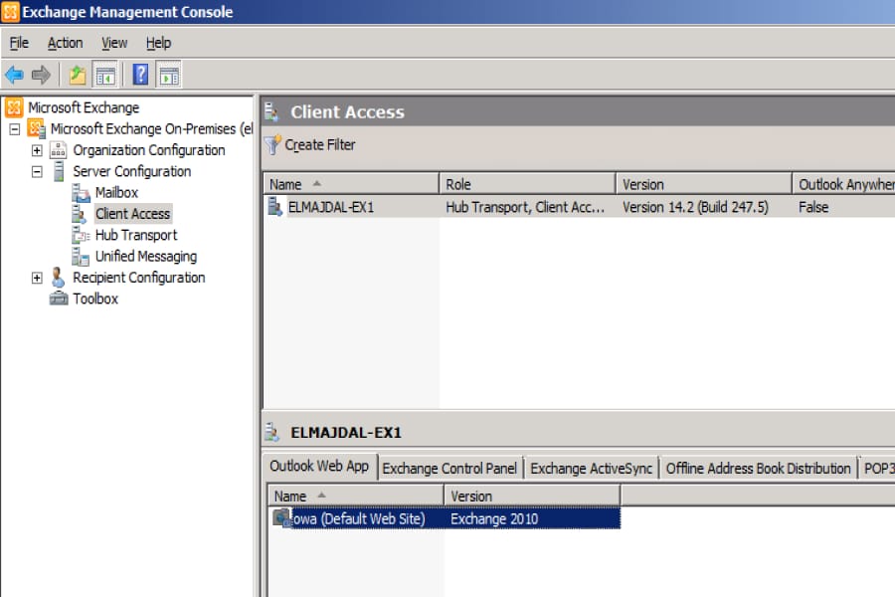Switch to the Exchange ActiveSync tab
This screenshot has width=895, height=597.
(x=591, y=469)
